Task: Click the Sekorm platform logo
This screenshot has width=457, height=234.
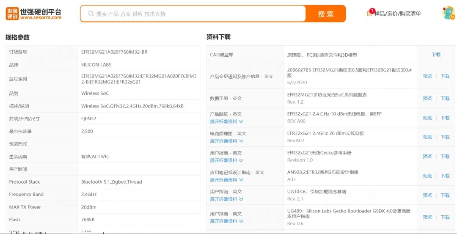Action: point(33,13)
